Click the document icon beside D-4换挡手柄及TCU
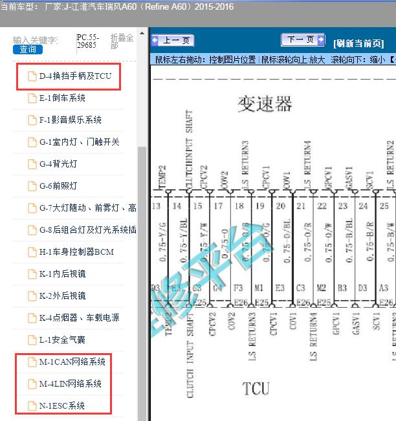 [32, 76]
